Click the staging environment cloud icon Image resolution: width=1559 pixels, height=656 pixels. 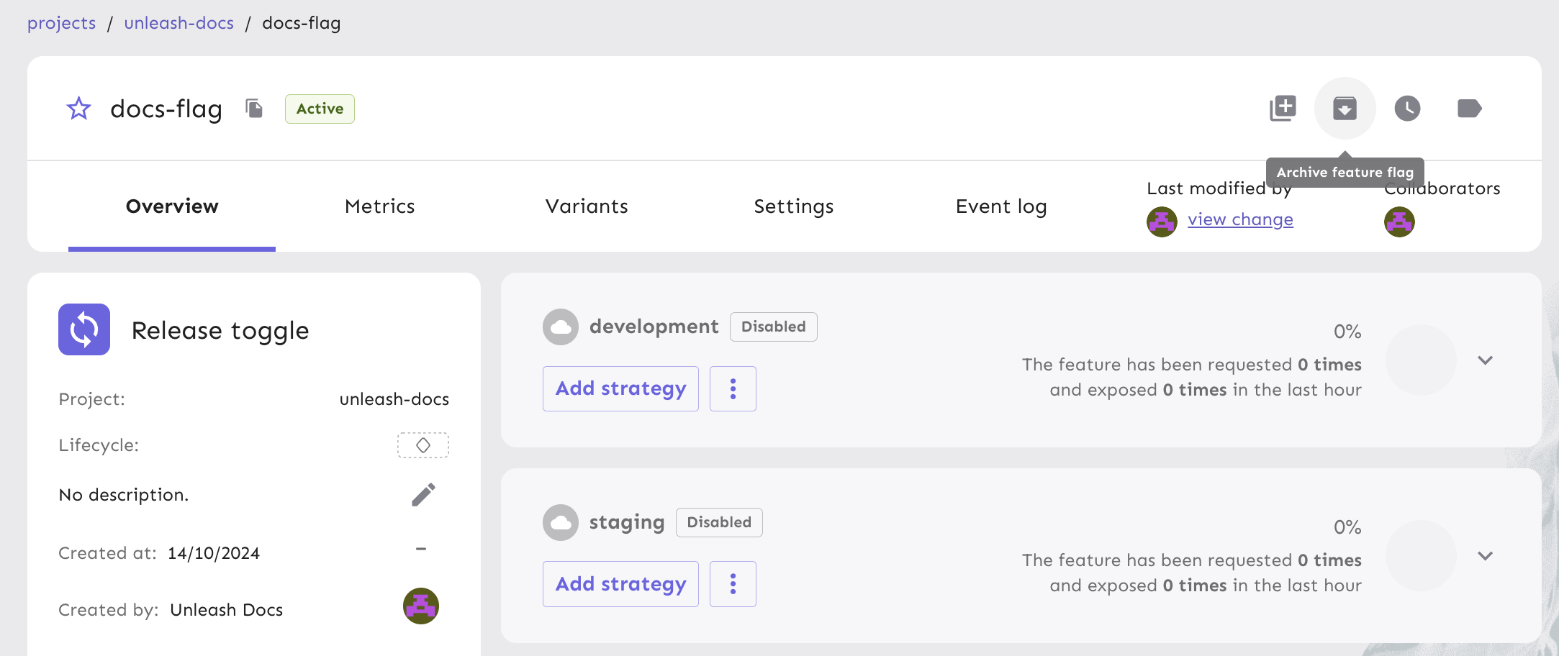click(561, 522)
